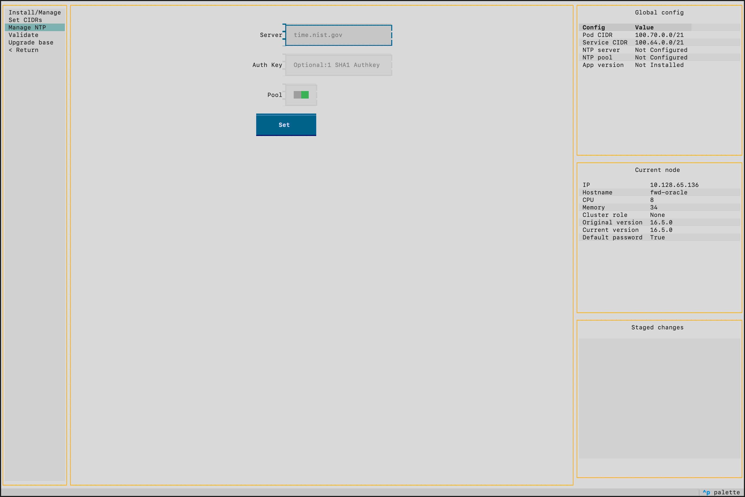Click the 100.64.0.0/21 value
Screen dimensions: 745x497
point(659,43)
